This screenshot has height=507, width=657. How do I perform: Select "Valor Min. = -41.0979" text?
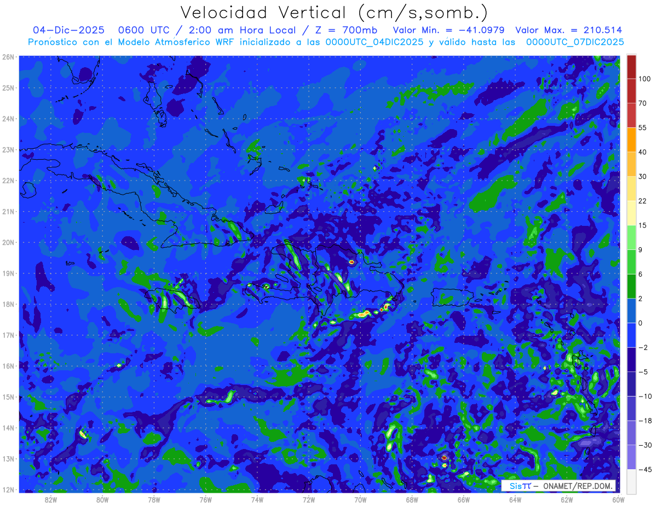click(449, 31)
